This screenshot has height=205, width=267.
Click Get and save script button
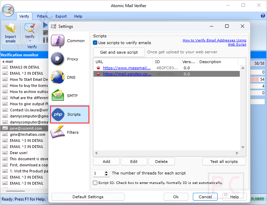(x=119, y=52)
